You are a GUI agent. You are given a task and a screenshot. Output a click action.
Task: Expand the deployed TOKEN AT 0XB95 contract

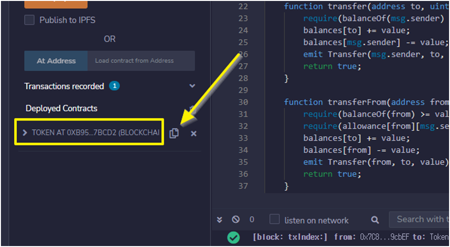25,133
